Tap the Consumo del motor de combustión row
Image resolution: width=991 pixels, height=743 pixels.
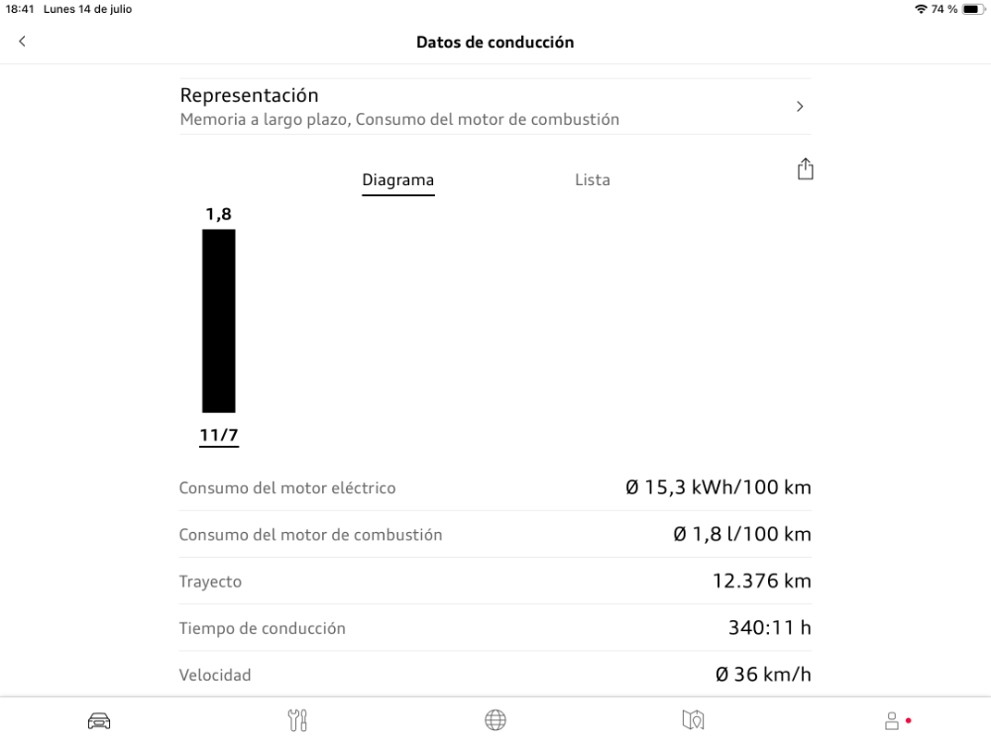click(x=495, y=535)
